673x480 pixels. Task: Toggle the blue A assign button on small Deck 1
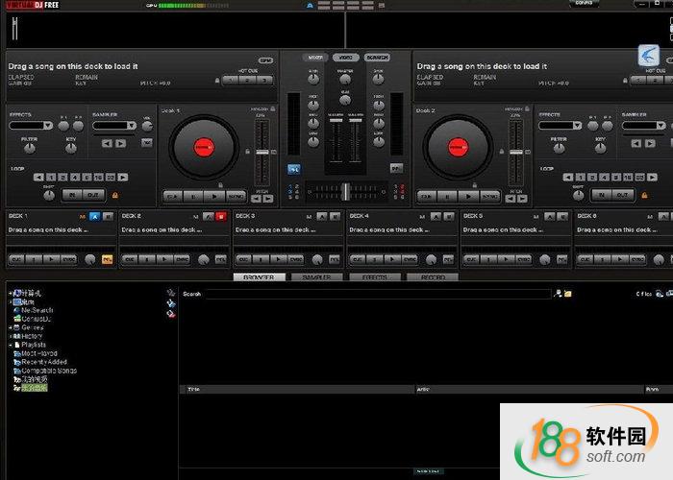(94, 217)
